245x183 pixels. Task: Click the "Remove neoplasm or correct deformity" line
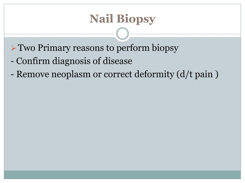[95, 74]
